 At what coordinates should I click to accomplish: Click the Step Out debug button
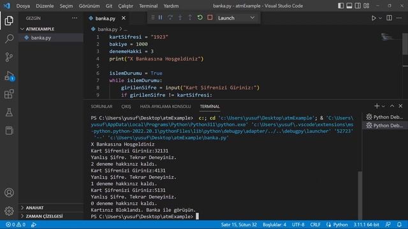click(190, 18)
